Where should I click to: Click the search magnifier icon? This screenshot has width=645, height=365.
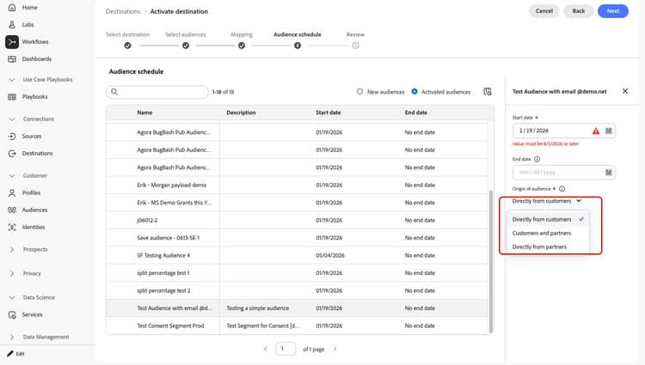pos(114,92)
